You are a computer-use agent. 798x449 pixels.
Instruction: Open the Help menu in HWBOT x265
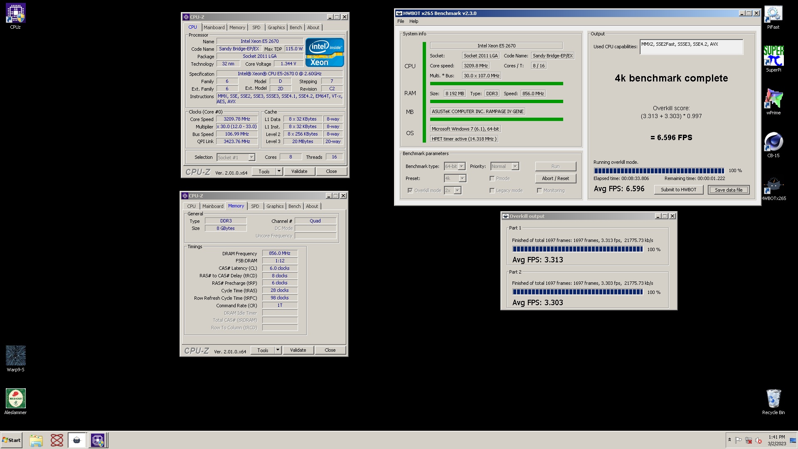(414, 21)
